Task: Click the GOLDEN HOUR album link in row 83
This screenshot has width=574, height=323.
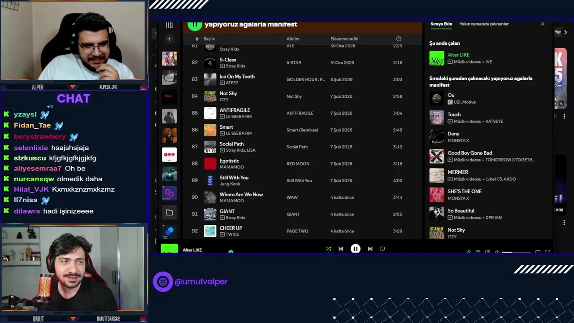Action: [306, 79]
